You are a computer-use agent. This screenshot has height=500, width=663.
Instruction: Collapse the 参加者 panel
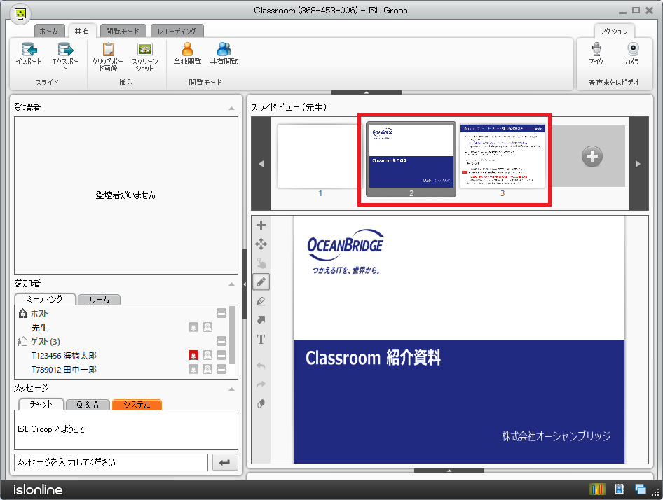[232, 284]
